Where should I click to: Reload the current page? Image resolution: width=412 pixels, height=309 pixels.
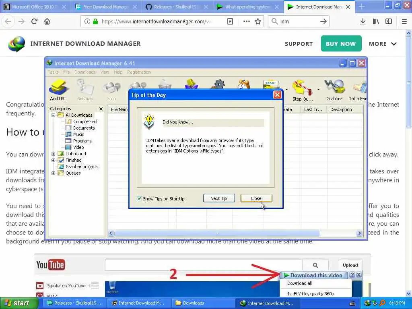(34, 21)
